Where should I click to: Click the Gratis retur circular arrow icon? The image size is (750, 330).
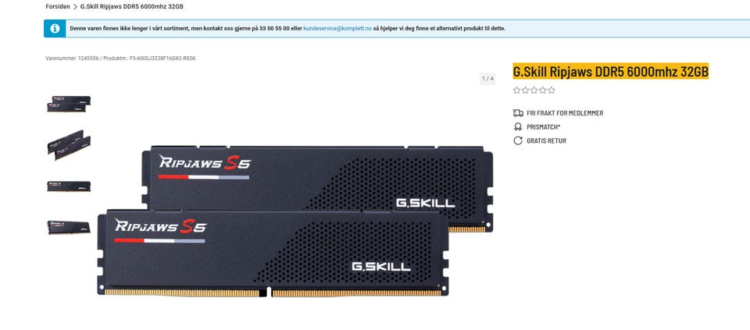[518, 141]
